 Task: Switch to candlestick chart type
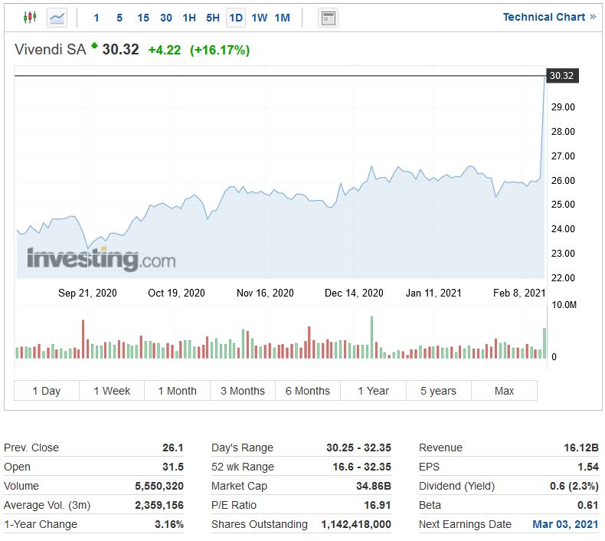30,17
